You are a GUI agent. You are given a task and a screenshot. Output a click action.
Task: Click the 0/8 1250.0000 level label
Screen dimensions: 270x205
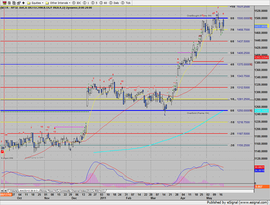pos(241,111)
